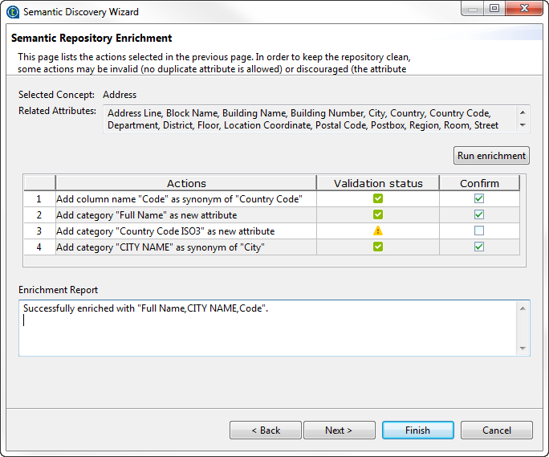Click warning icon for "Country Code ISO3" row
Screen dimensions: 549x457
[x=378, y=231]
